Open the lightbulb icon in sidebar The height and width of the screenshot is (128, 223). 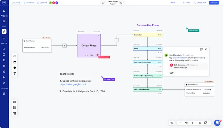click(x=4, y=66)
